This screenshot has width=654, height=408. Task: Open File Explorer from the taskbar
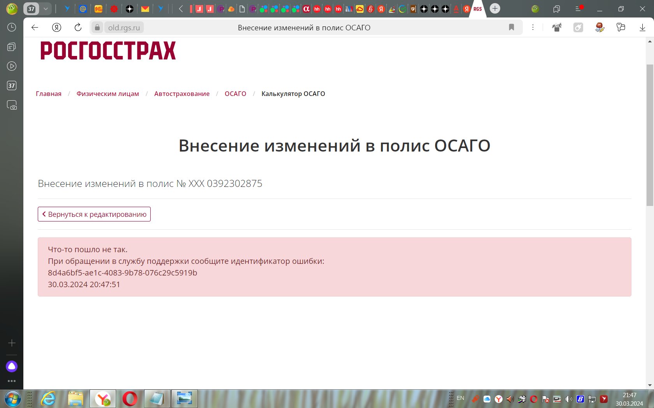coord(76,399)
